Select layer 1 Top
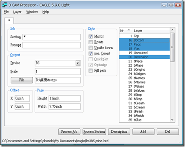This screenshot has height=147, width=185. tap(145, 36)
